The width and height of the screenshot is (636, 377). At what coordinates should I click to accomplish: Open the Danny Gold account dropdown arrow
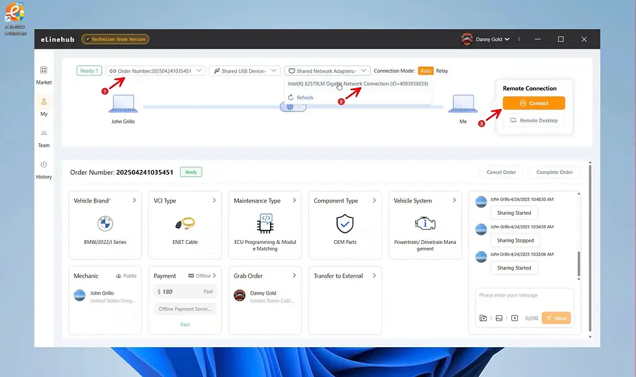[x=507, y=40]
